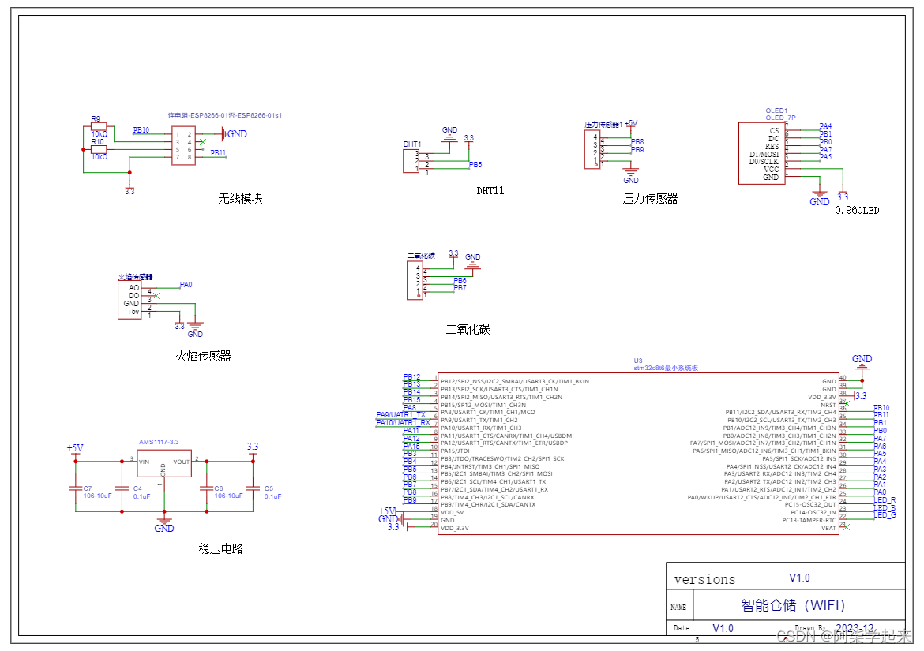Select the PB12 net label on U3 pin 1
Screen dimensions: 924x651
click(411, 377)
